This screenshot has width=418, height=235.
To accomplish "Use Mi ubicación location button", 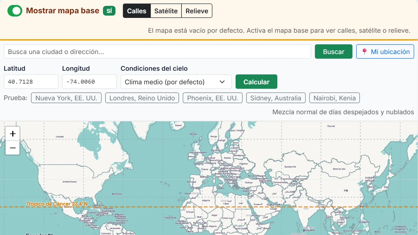I will (385, 52).
